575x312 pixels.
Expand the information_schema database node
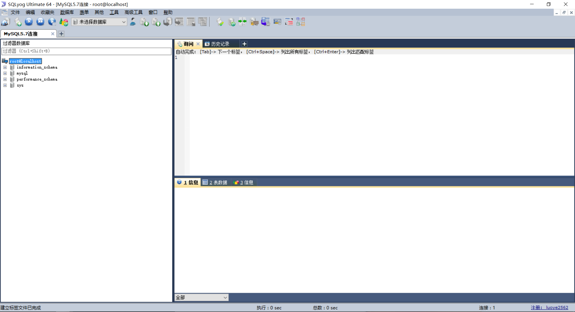5,67
